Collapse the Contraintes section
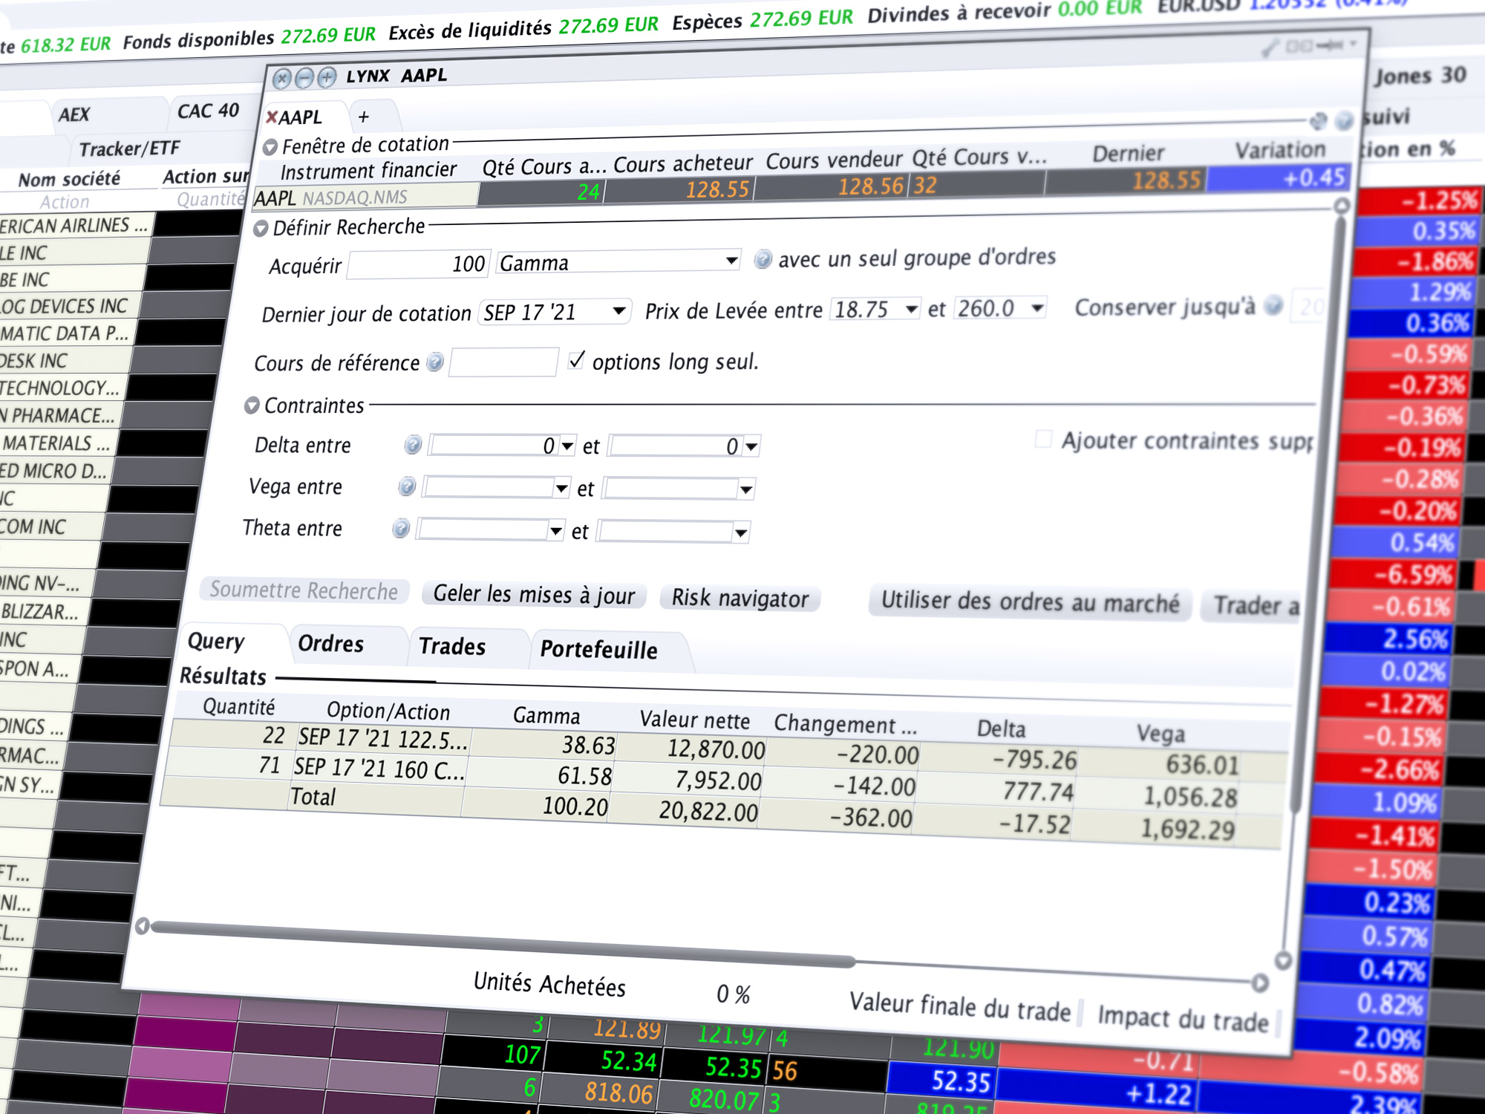 click(x=252, y=405)
